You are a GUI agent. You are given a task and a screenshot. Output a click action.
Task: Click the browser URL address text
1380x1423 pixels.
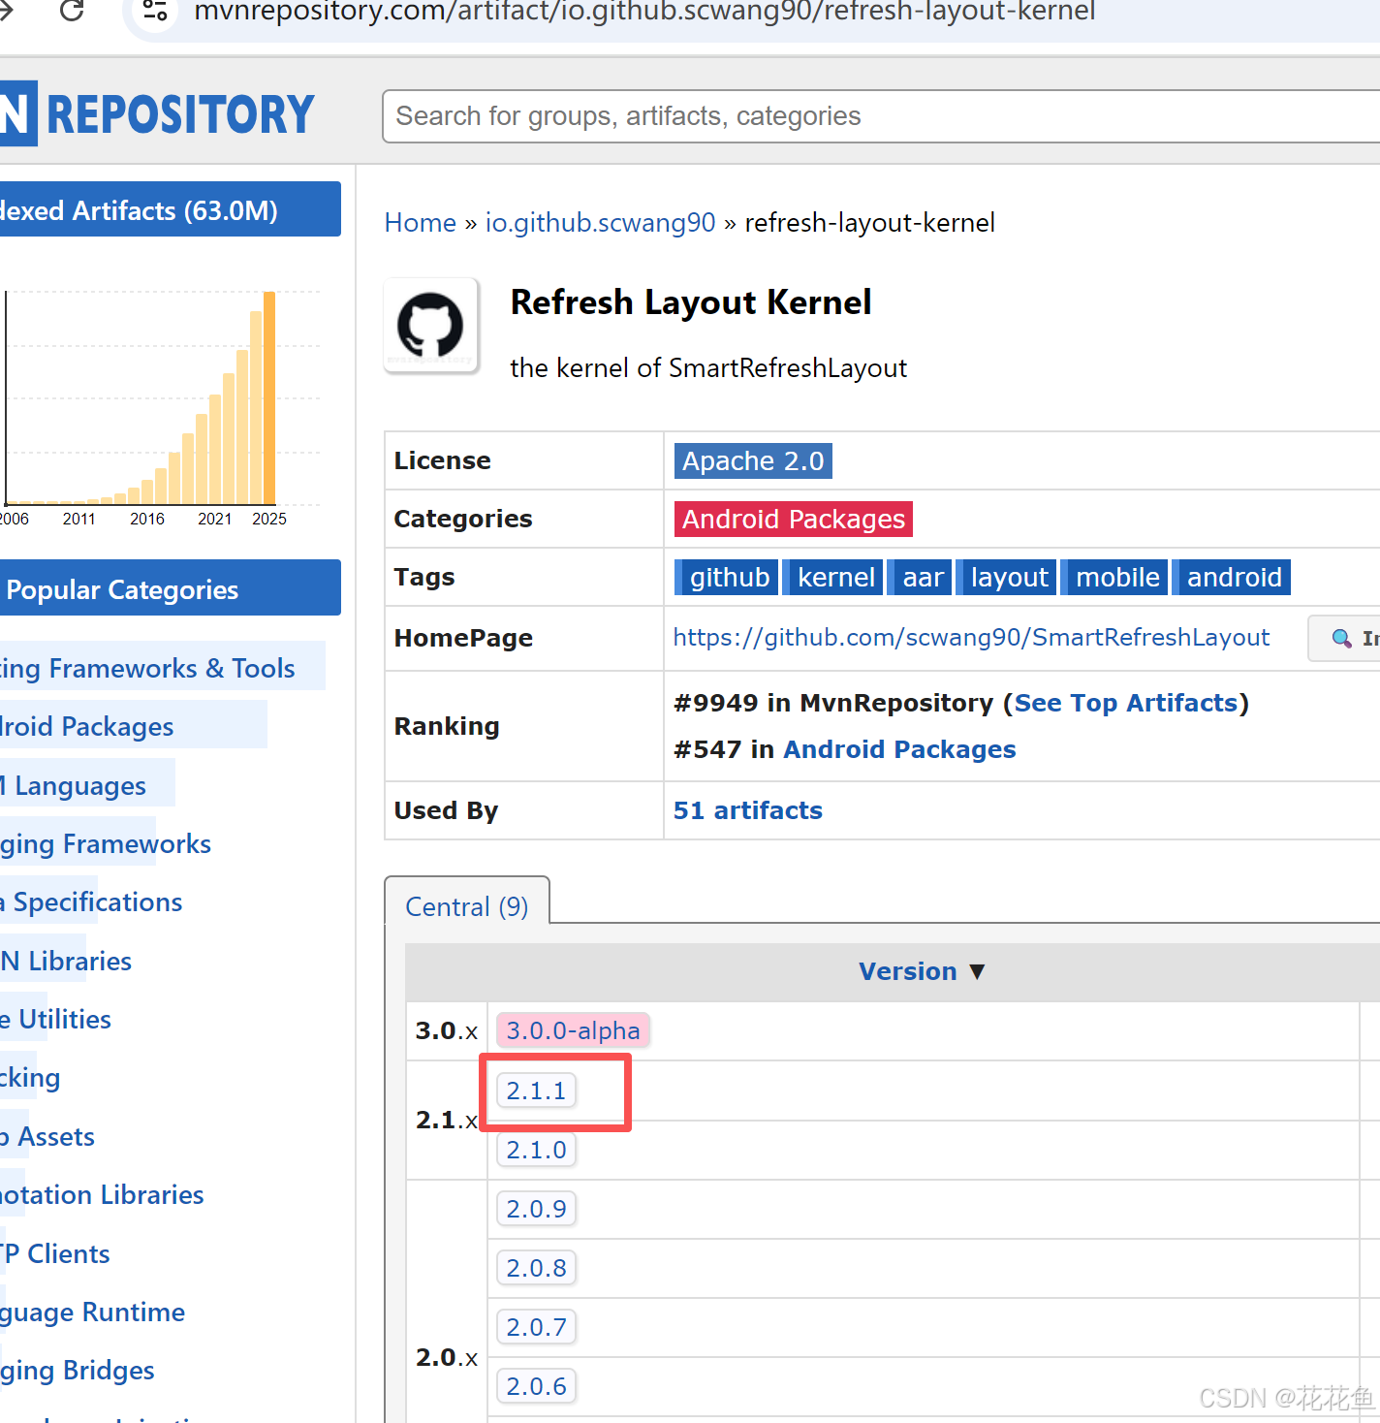pyautogui.click(x=644, y=12)
